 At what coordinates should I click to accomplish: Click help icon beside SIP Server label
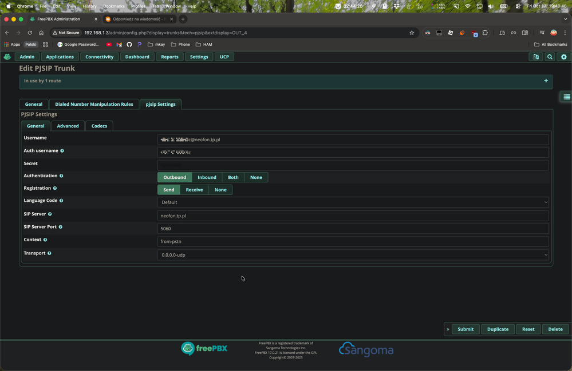[50, 214]
